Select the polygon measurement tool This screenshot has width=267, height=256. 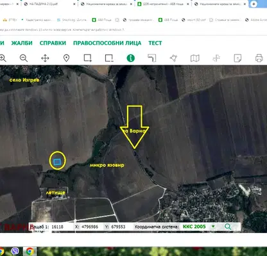click(x=173, y=58)
